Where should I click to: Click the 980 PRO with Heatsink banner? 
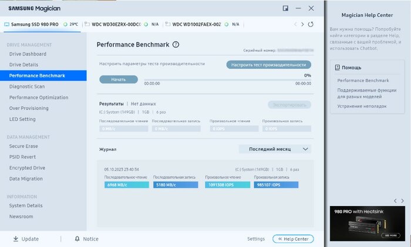tap(367, 224)
